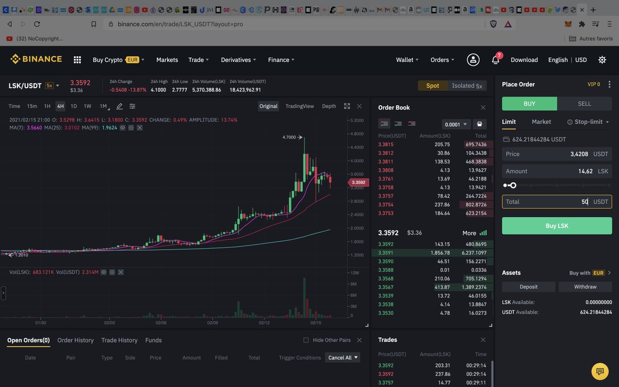Select the 1D chart interval

point(74,106)
